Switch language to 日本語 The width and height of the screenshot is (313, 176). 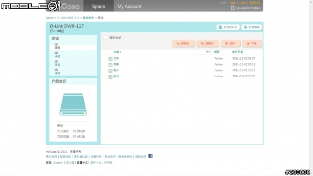point(70,163)
